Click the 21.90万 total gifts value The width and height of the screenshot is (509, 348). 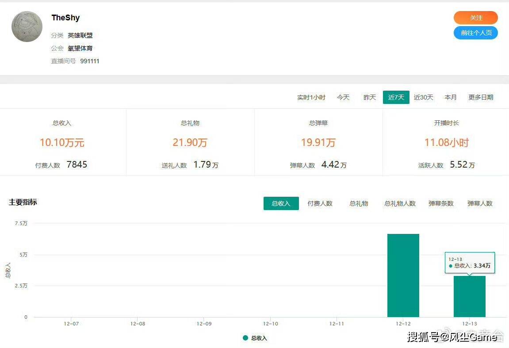tap(190, 142)
